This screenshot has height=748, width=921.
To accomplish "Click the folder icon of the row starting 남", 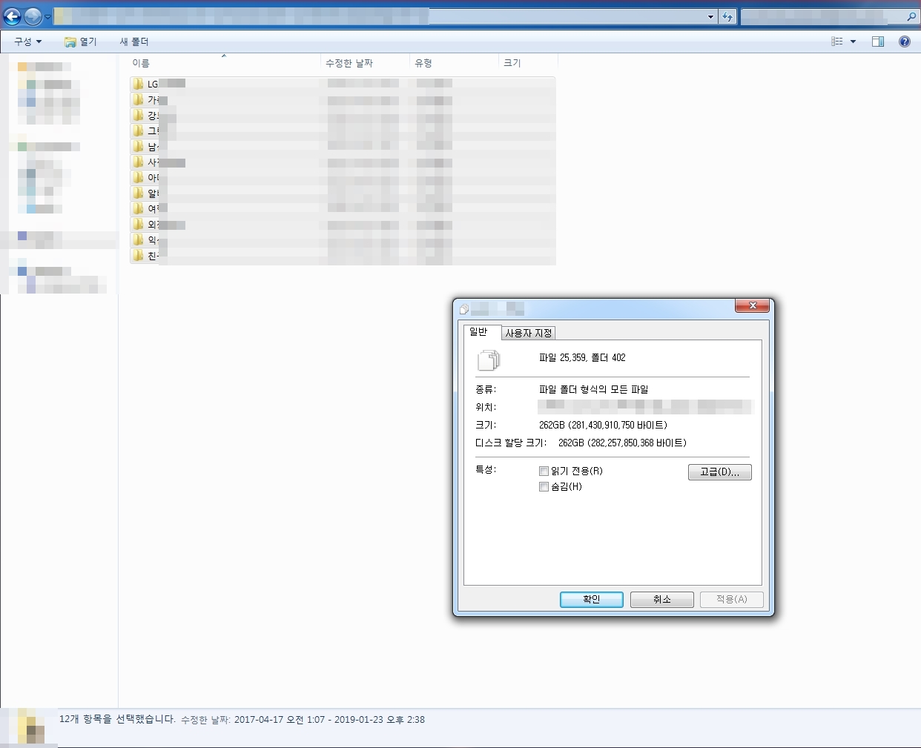I will point(138,146).
